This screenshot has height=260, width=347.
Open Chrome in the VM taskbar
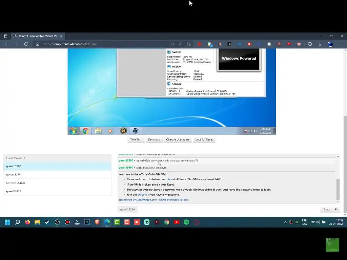click(x=86, y=131)
